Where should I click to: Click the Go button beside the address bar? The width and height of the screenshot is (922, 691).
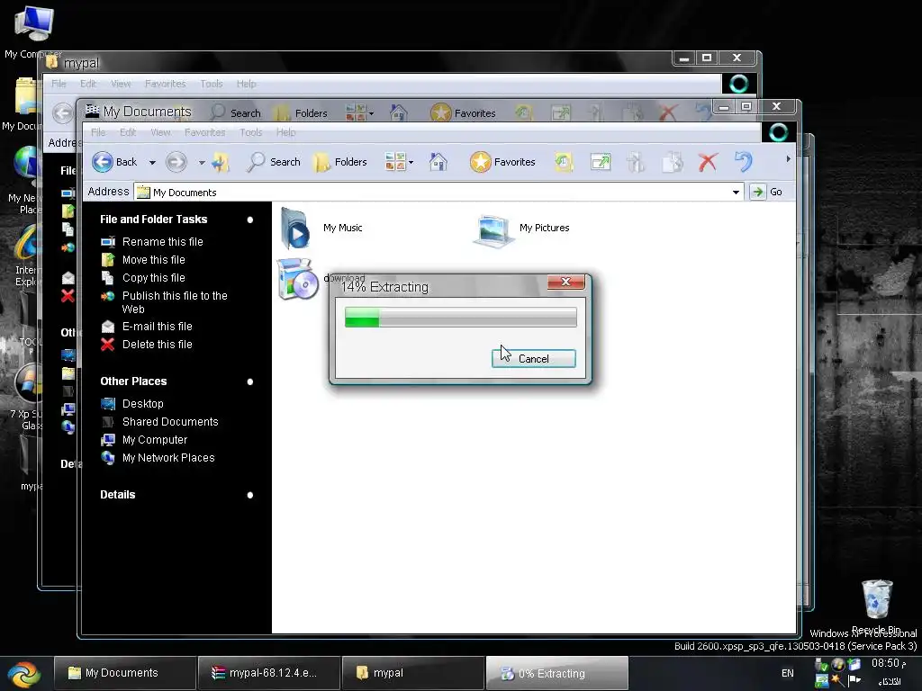[x=769, y=193]
